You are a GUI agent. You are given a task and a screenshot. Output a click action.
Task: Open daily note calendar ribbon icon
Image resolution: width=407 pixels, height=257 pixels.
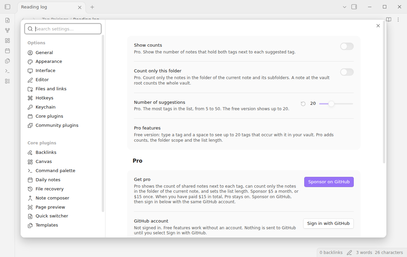[7, 51]
